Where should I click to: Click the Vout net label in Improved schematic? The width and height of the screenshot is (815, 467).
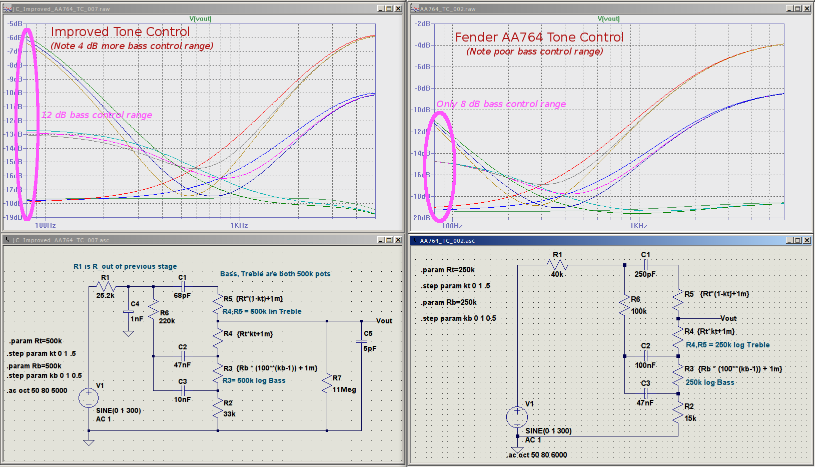point(384,321)
